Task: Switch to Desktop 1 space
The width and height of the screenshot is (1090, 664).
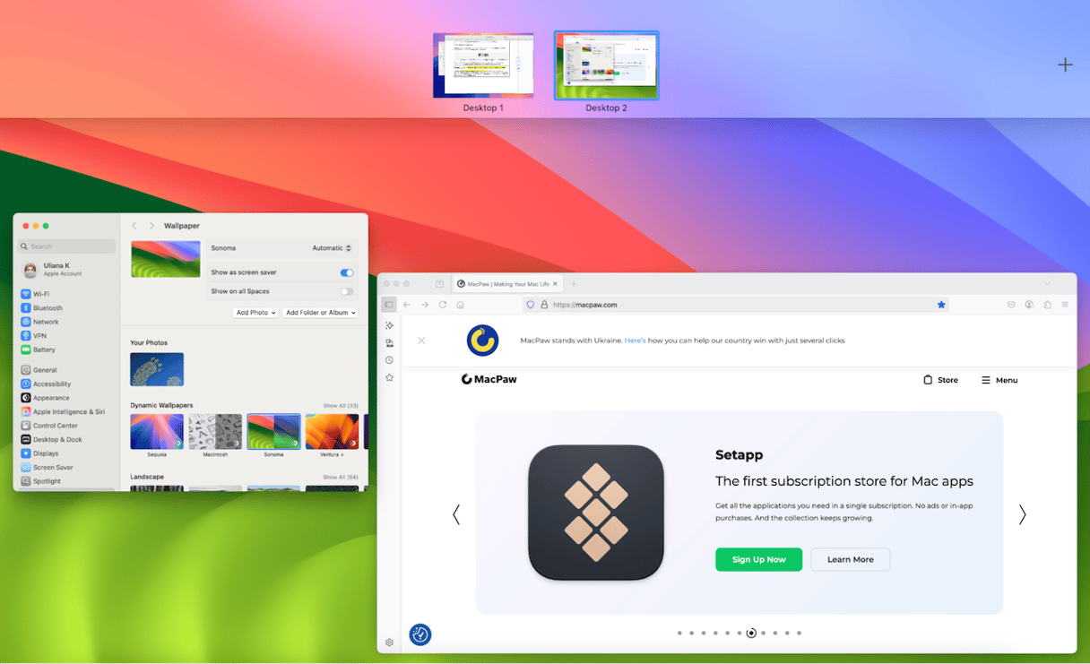Action: tap(483, 65)
